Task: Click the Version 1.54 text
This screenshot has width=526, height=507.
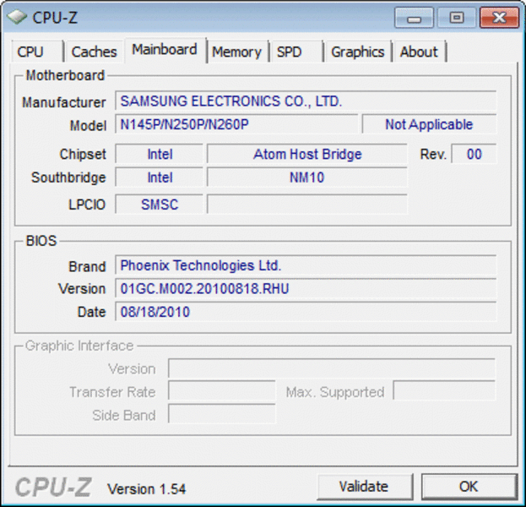Action: pyautogui.click(x=147, y=489)
